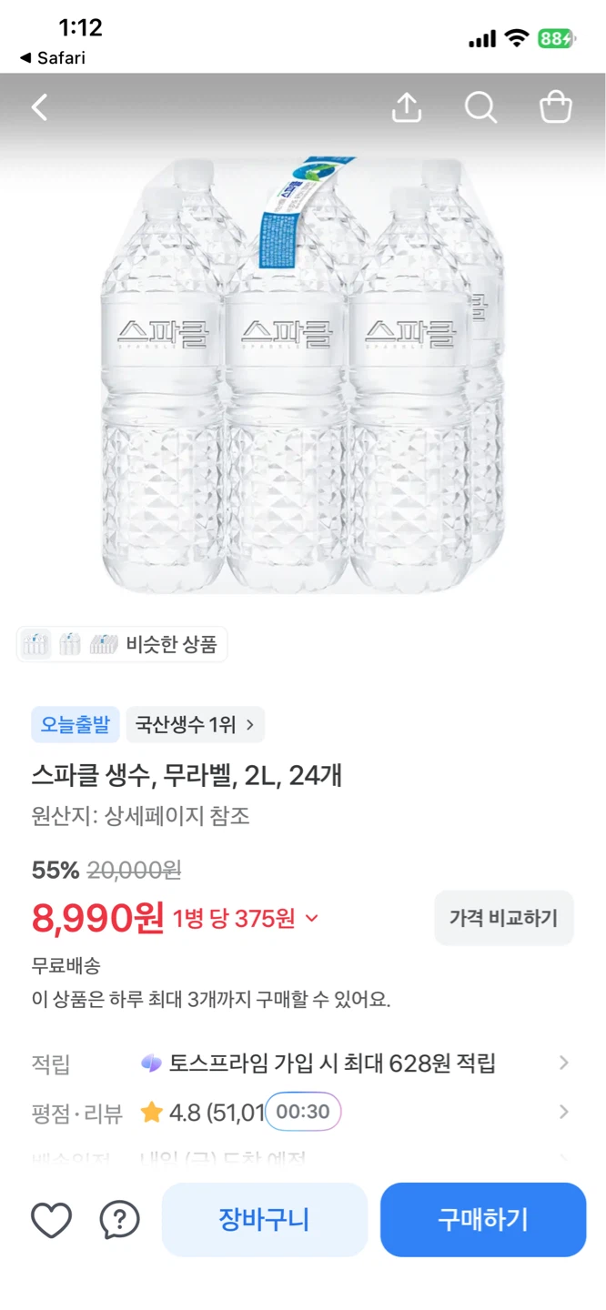Tap the 00:30 timer pill
This screenshot has width=606, height=1310.
coord(303,1112)
